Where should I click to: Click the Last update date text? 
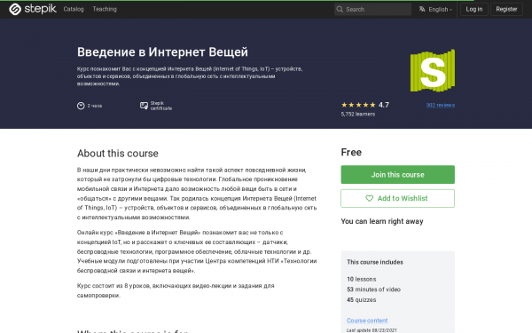[372, 330]
